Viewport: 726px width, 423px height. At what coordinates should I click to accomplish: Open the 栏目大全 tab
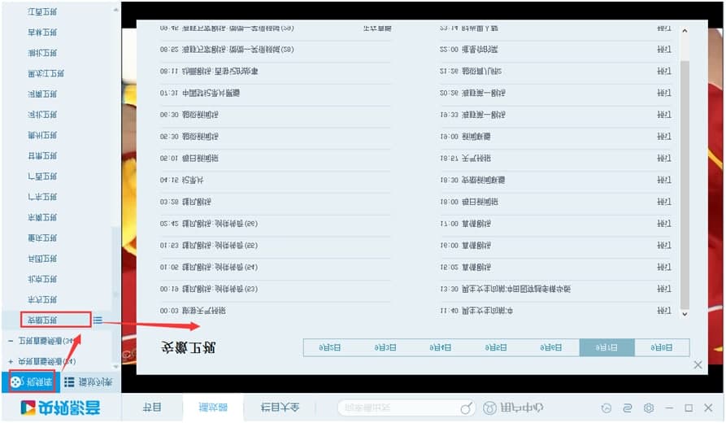coord(280,408)
